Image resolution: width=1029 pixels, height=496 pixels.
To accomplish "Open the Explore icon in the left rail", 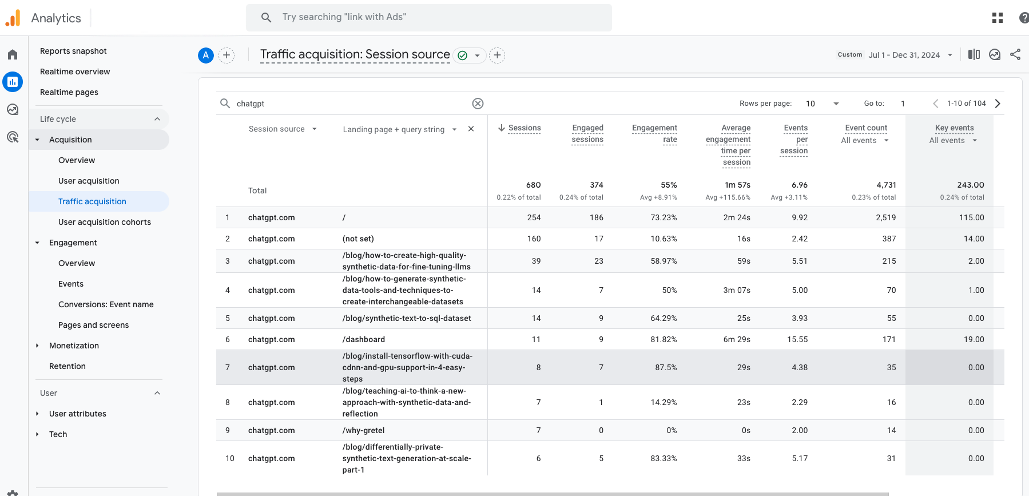I will coord(13,109).
